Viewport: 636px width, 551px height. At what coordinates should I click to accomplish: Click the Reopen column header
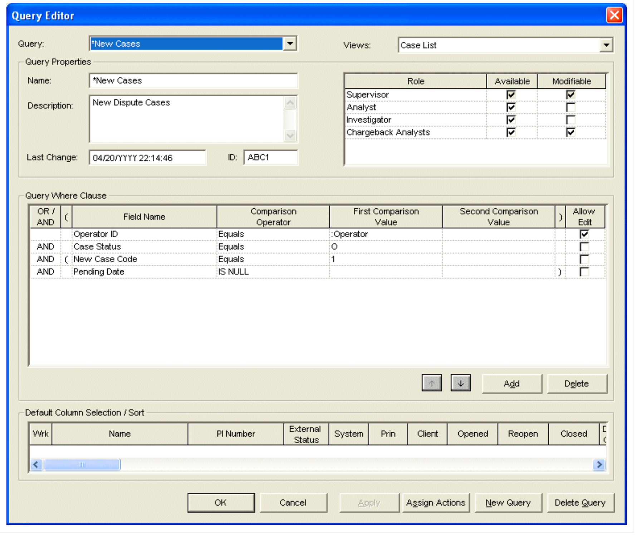(523, 434)
